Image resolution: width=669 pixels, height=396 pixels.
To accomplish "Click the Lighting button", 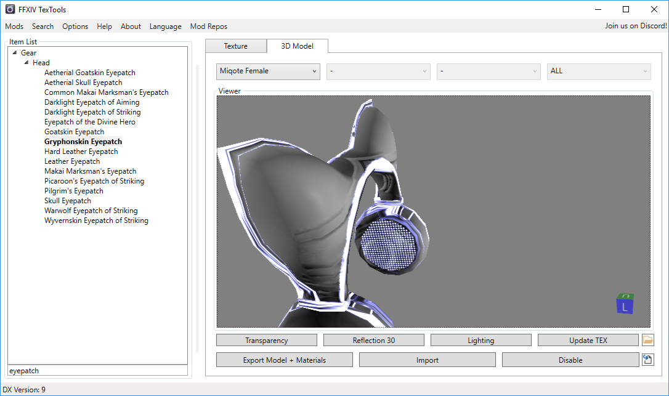I will (x=481, y=340).
